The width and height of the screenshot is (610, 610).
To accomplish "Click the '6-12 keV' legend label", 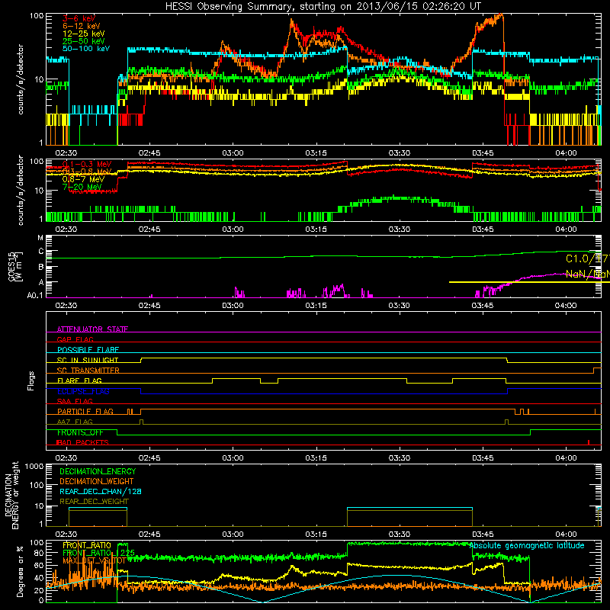I will tap(81, 26).
